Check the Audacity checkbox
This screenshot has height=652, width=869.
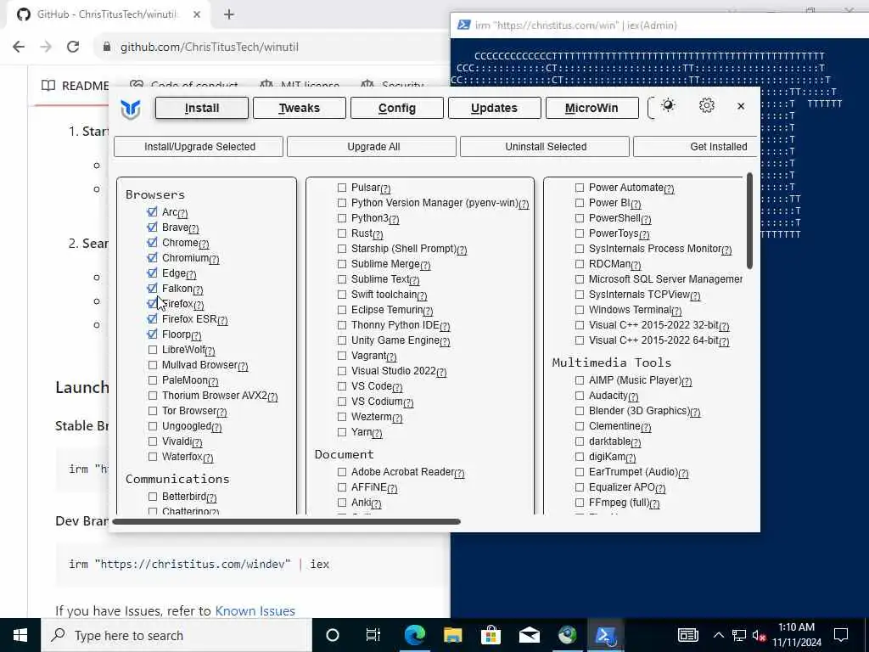(x=580, y=396)
